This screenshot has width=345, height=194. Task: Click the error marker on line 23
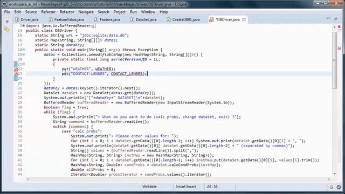[x=16, y=74]
